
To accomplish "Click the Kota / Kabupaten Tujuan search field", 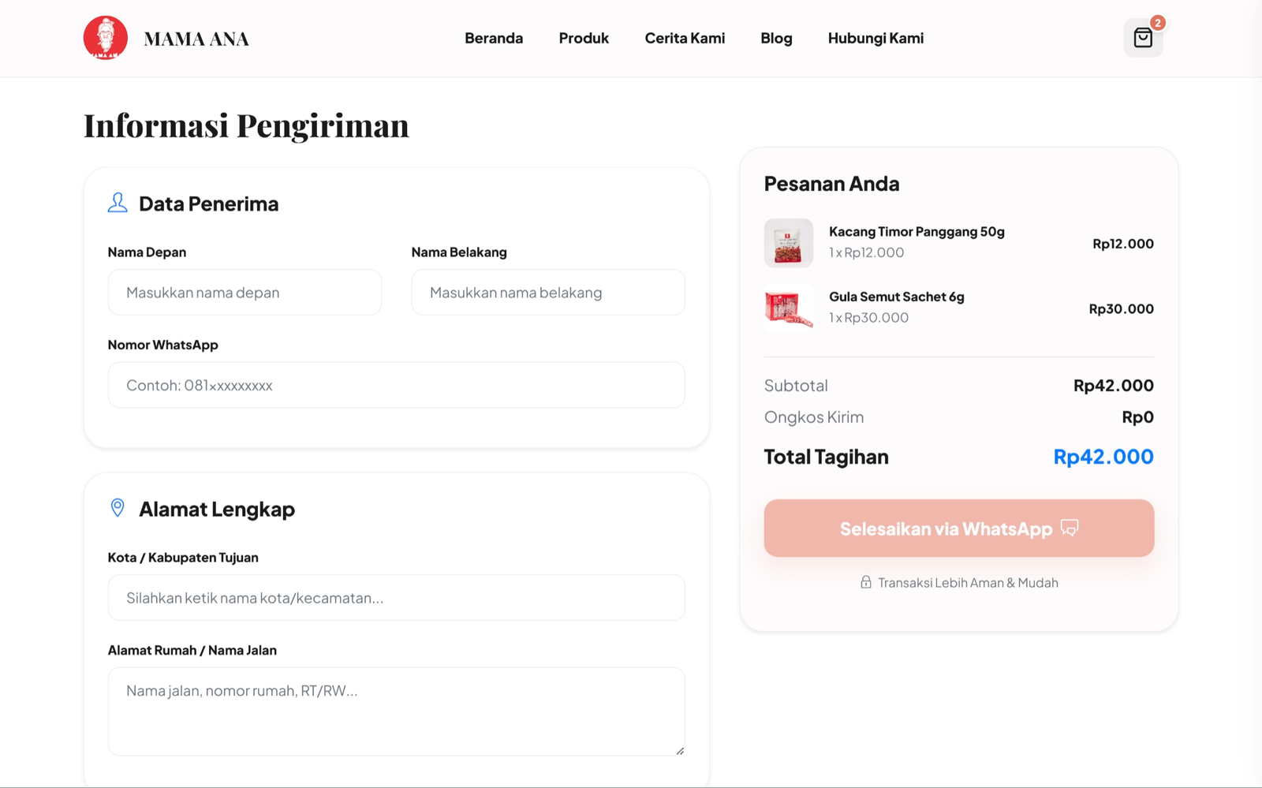I will point(397,598).
